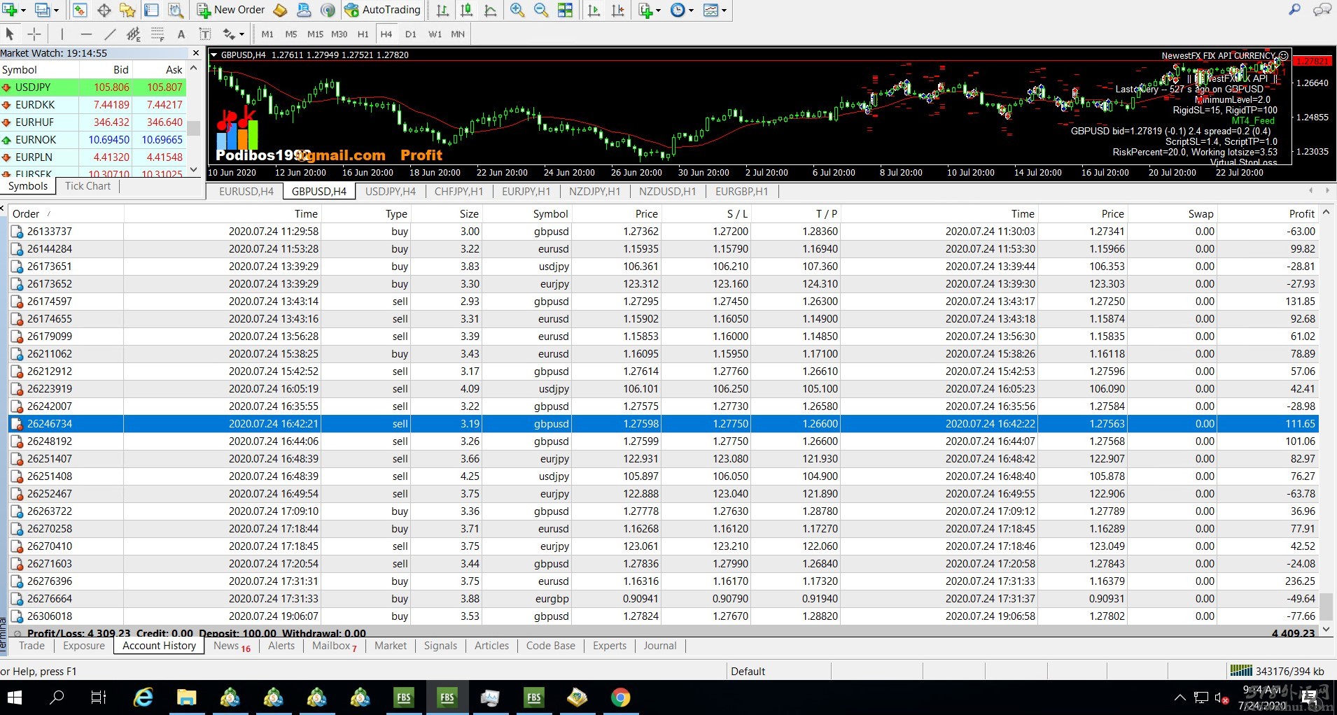Image resolution: width=1337 pixels, height=715 pixels.
Task: Select the Text label A tool
Action: pos(181,34)
